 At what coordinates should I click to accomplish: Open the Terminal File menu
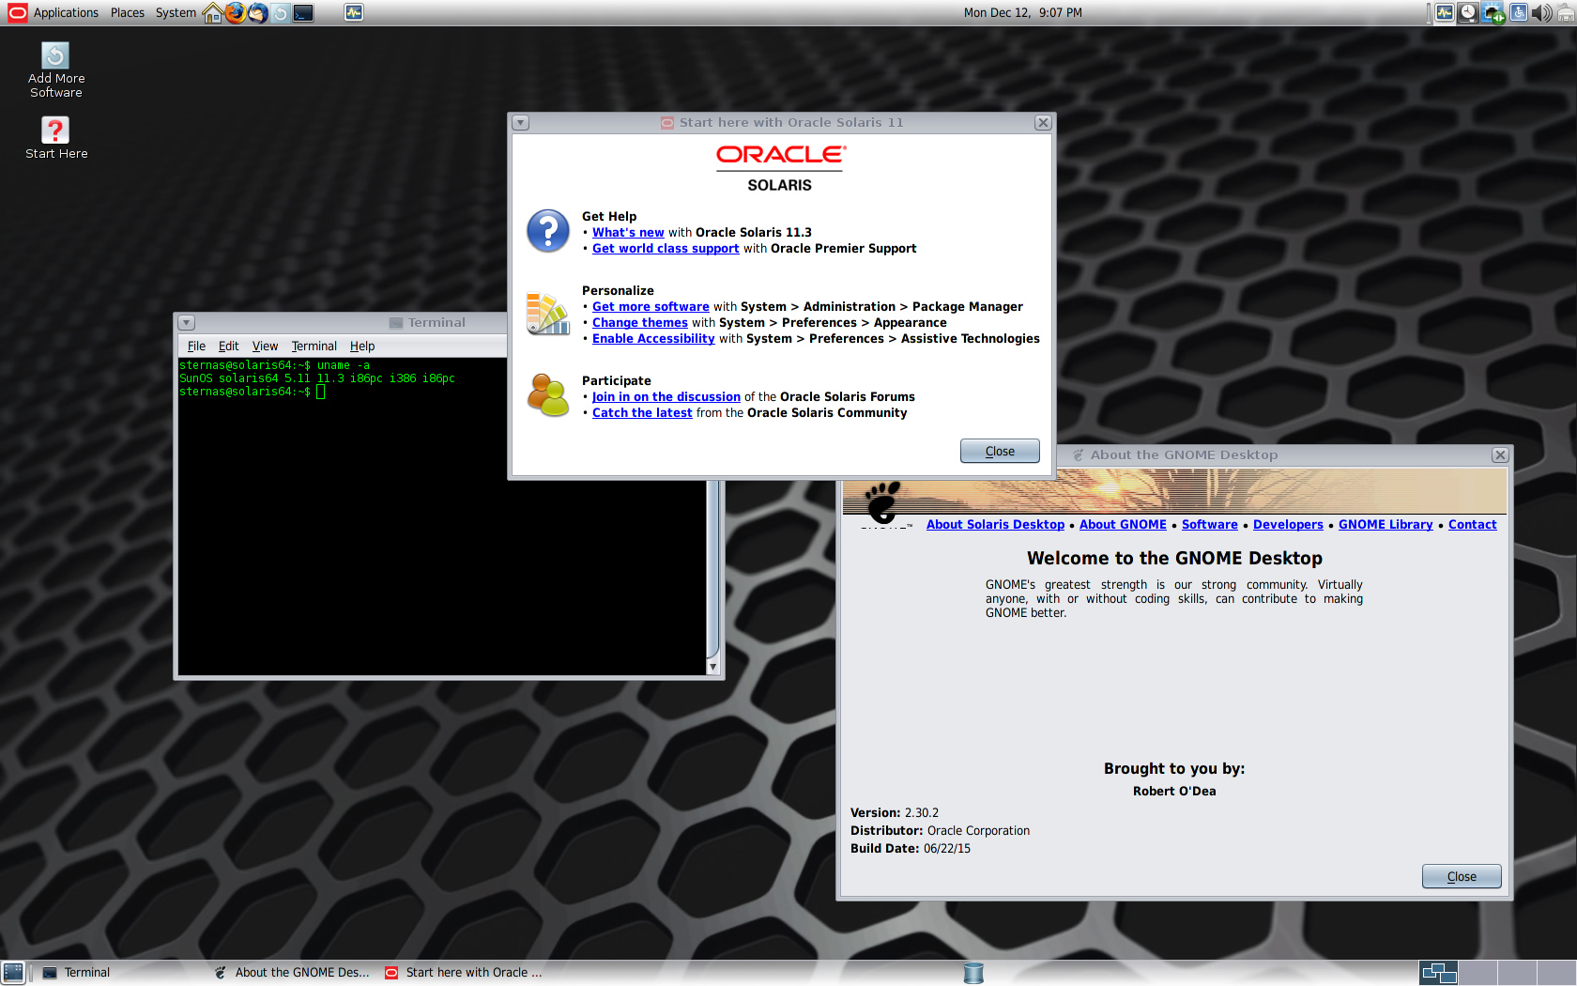coord(196,346)
